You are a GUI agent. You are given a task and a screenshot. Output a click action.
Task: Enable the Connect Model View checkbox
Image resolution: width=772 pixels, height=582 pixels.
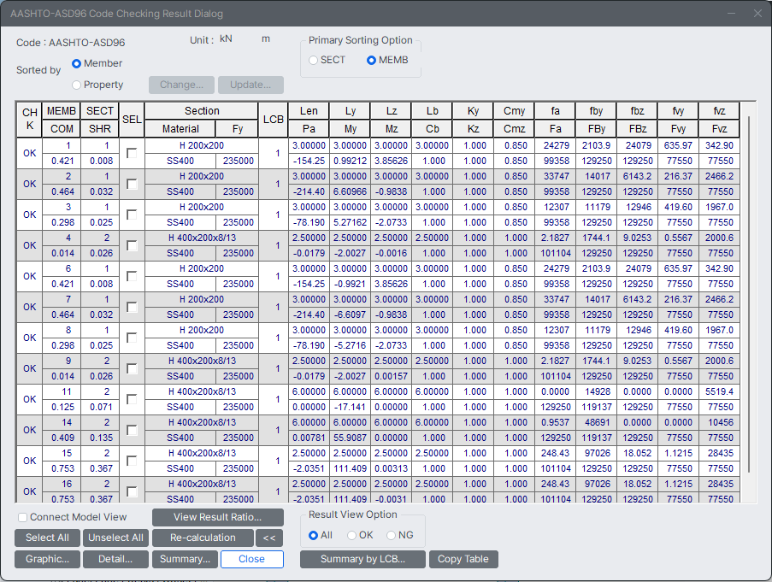22,517
